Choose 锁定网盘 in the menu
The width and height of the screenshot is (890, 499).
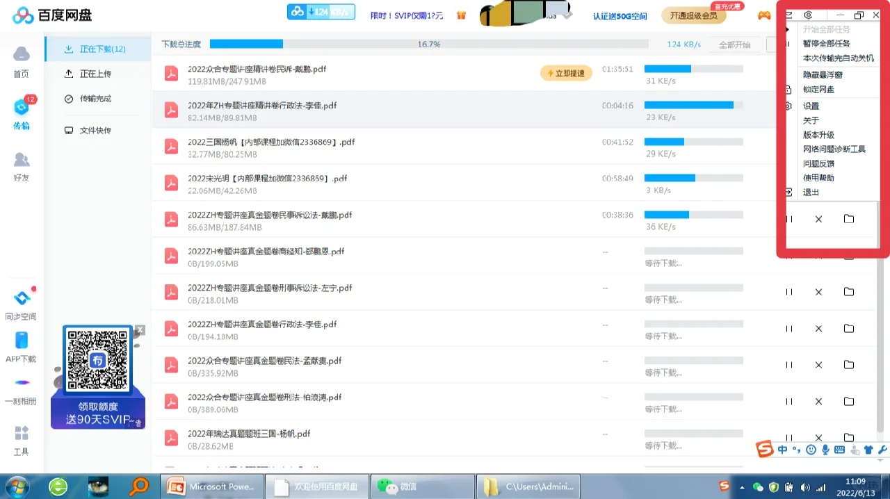tap(818, 90)
